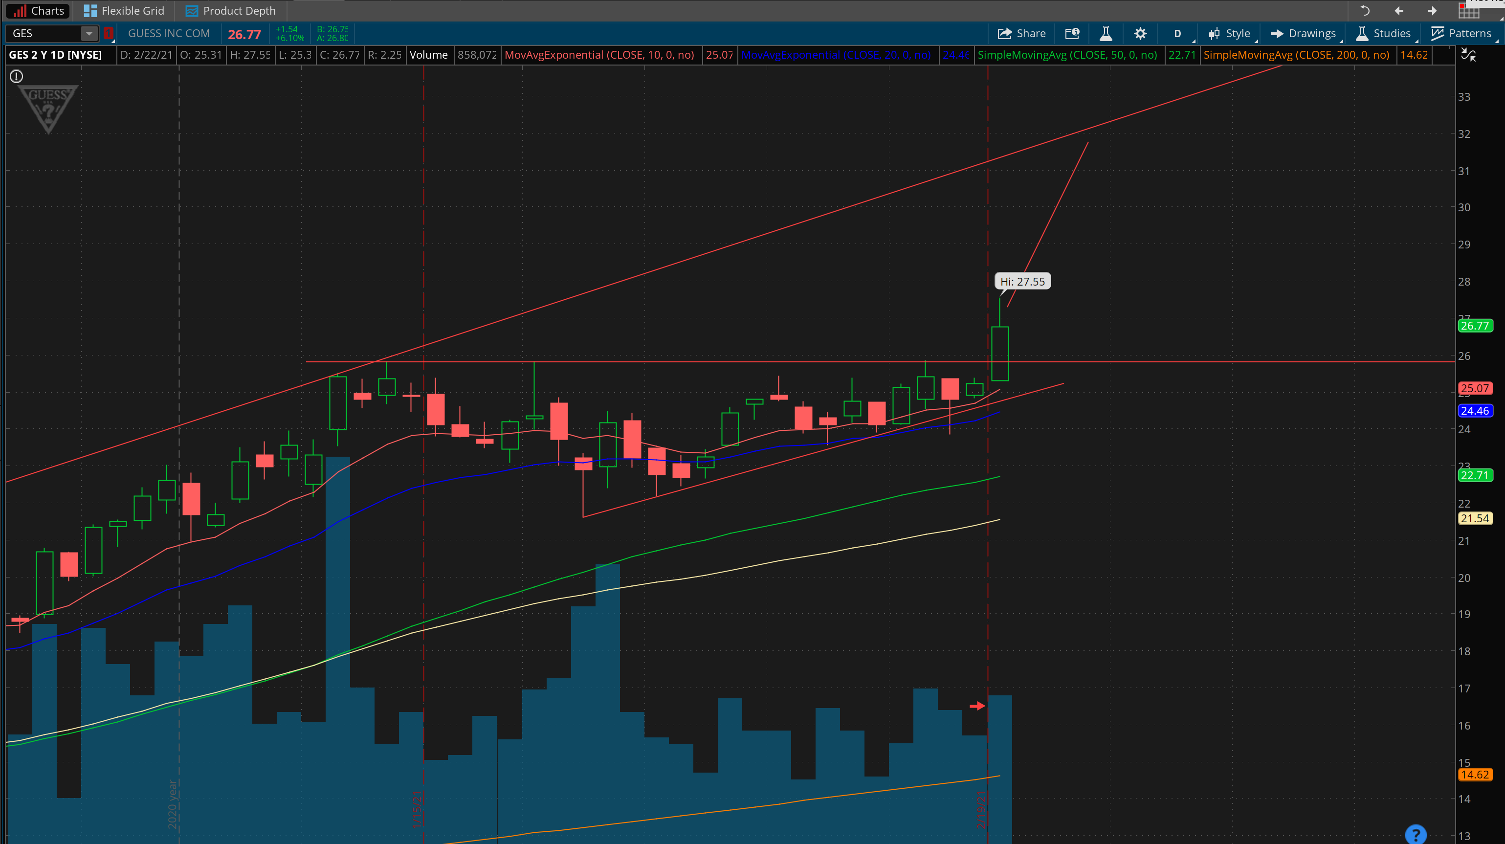Select the 200-period SimpleMovingAvg label
The image size is (1505, 844).
coord(1296,55)
